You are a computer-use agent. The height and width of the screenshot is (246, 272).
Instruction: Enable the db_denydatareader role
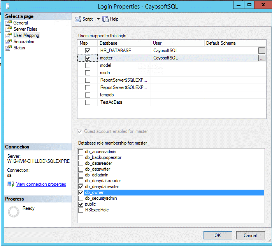[x=81, y=181]
